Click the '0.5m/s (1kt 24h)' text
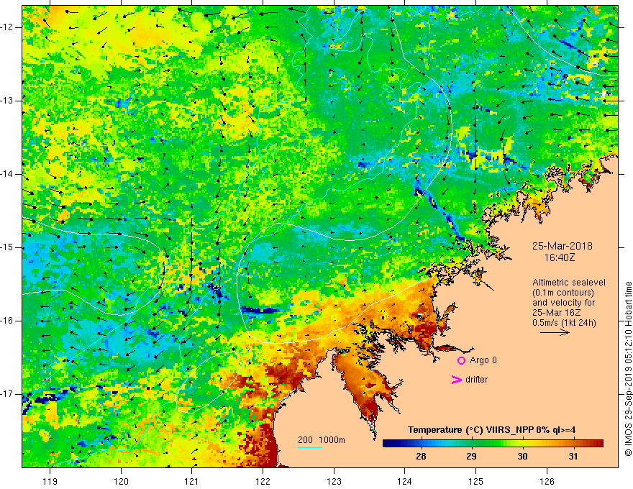Viewport: 633px width, 489px height. point(564,323)
